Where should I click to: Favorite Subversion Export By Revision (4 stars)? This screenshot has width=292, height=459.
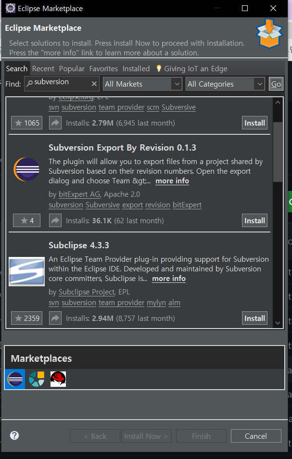tap(26, 220)
